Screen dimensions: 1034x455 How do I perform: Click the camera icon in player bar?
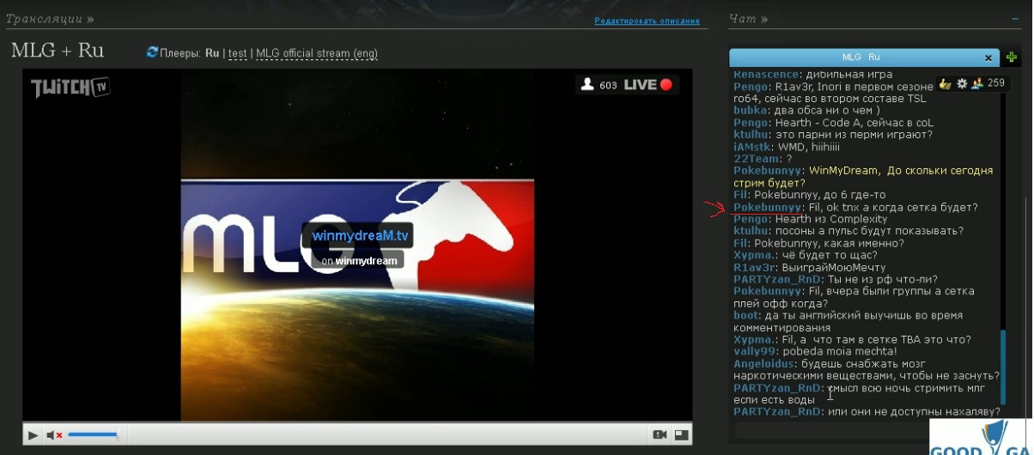click(660, 434)
